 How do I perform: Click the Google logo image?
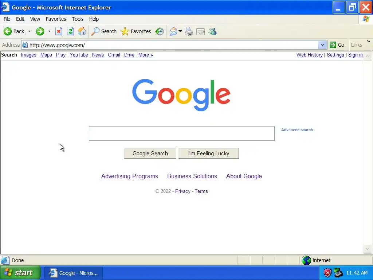[x=181, y=95]
